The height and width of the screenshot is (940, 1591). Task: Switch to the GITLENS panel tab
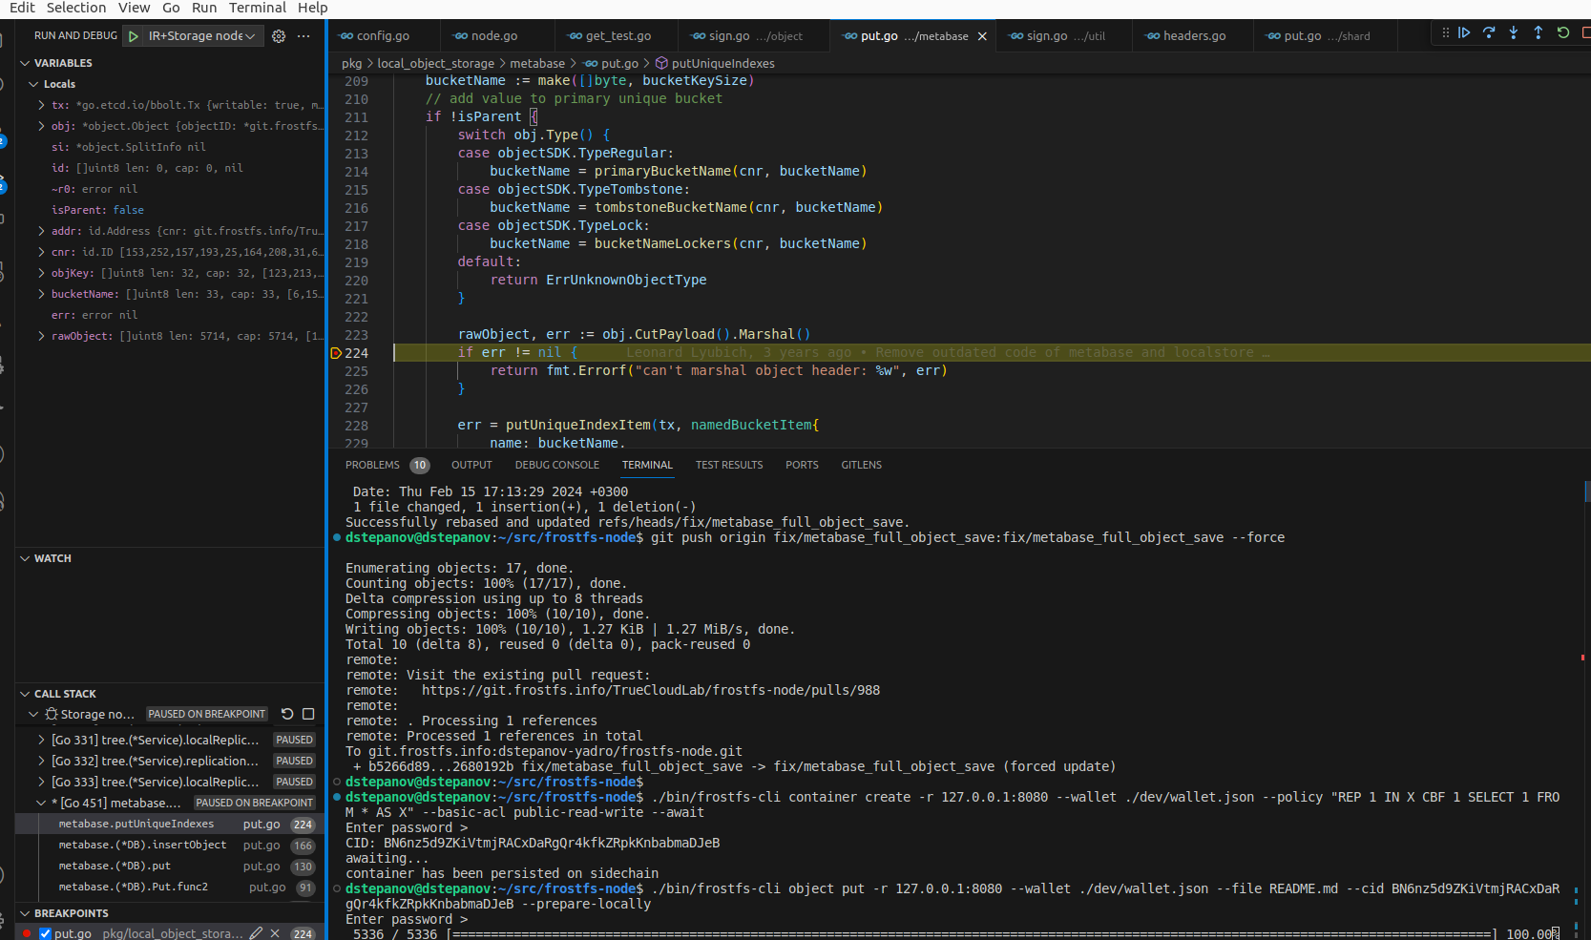(861, 465)
